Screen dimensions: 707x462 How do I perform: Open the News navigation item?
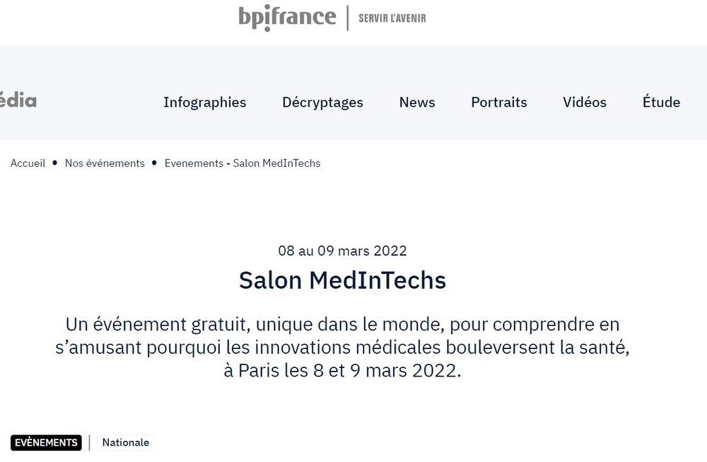click(417, 102)
